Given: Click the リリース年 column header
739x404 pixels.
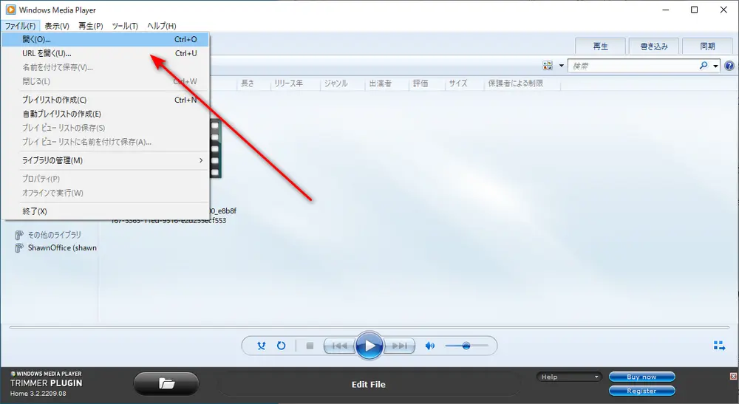Looking at the screenshot, I should click(289, 83).
